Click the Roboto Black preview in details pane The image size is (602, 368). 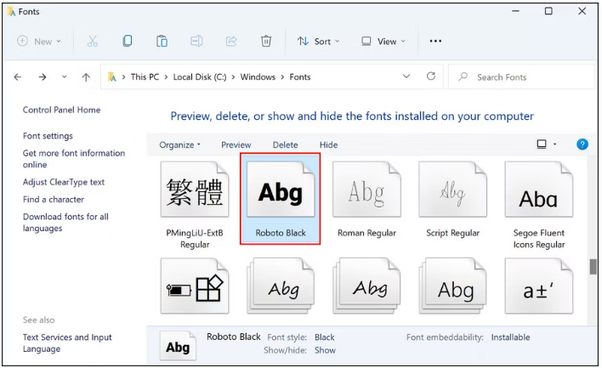click(x=178, y=345)
